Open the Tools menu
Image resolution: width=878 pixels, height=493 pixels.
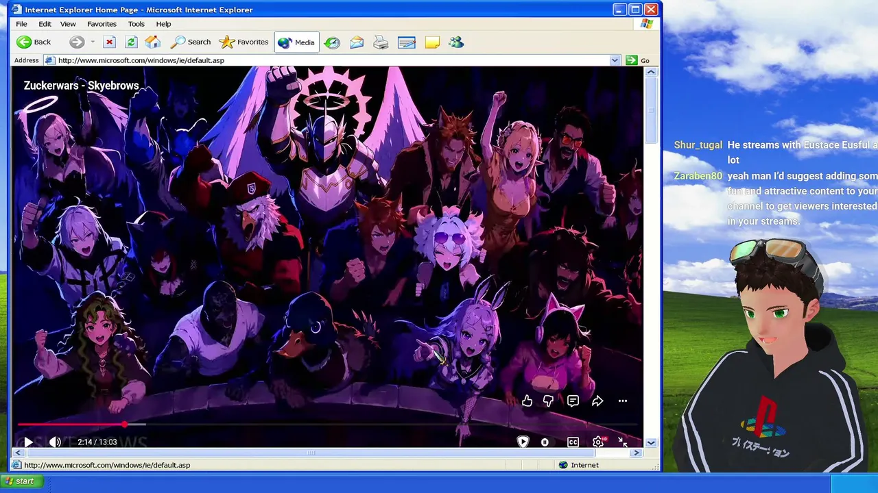[136, 24]
